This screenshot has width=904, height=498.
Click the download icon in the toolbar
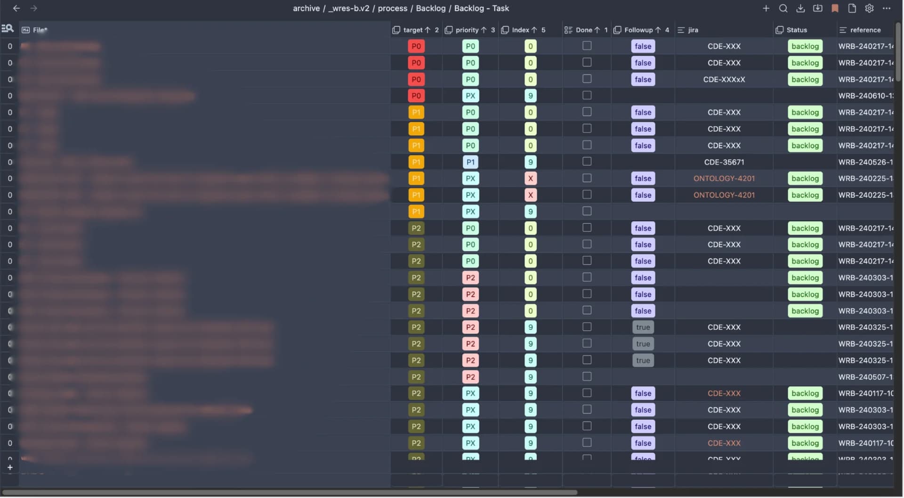[800, 8]
